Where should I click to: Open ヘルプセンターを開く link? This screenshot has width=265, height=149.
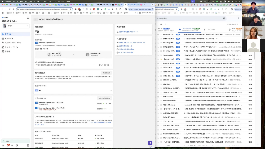click(x=126, y=53)
